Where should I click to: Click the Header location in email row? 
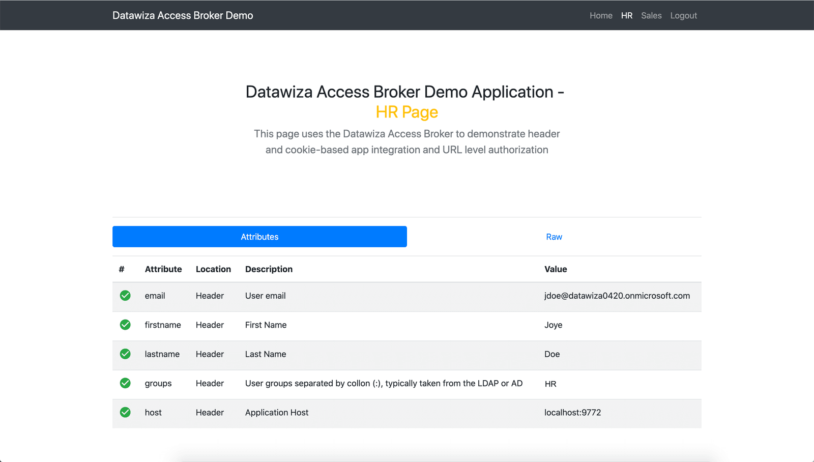210,296
